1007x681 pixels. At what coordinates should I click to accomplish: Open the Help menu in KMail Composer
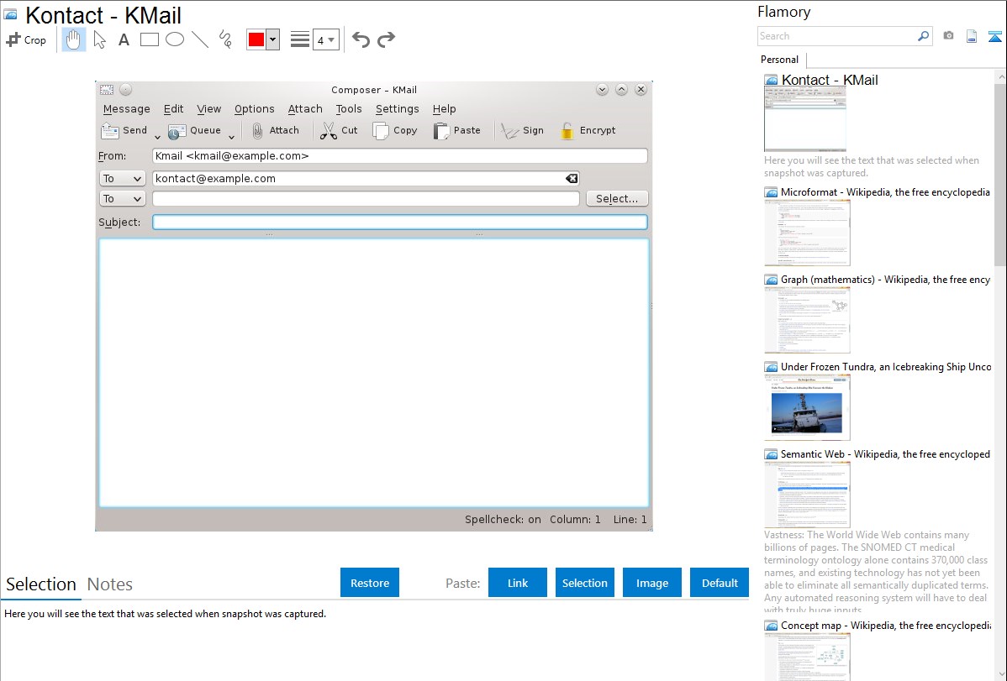(444, 109)
